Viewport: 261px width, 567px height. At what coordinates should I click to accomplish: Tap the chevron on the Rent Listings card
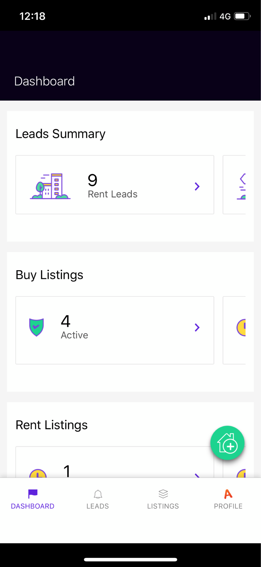pyautogui.click(x=197, y=475)
